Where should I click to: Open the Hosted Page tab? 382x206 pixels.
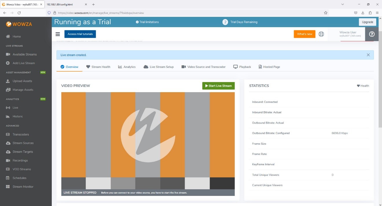[x=269, y=67]
